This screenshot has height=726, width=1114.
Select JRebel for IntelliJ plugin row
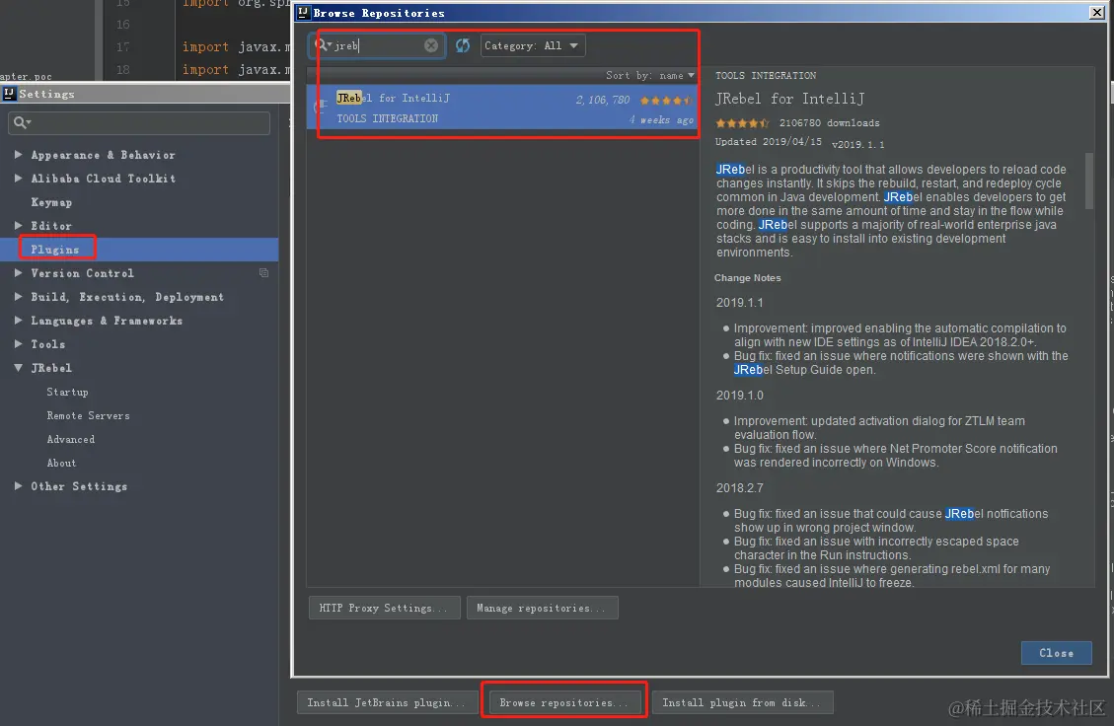(502, 108)
